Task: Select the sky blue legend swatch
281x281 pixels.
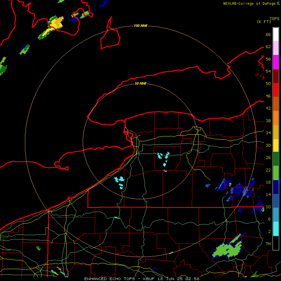Action: click(276, 215)
